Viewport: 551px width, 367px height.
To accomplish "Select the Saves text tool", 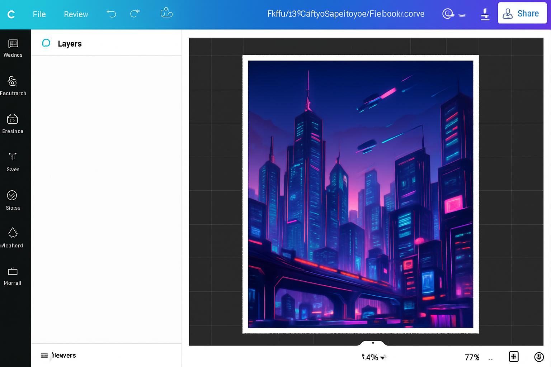I will (13, 161).
